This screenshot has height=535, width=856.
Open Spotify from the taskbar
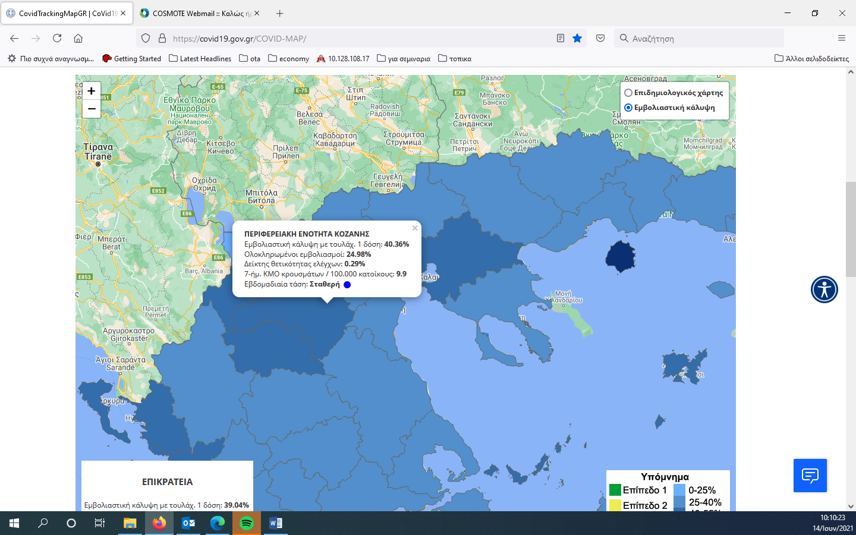246,523
